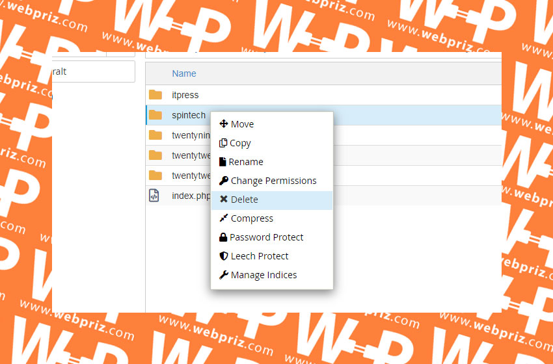Screen dimensions: 553x364
Task: Select the itpress folder name
Action: pyautogui.click(x=185, y=95)
